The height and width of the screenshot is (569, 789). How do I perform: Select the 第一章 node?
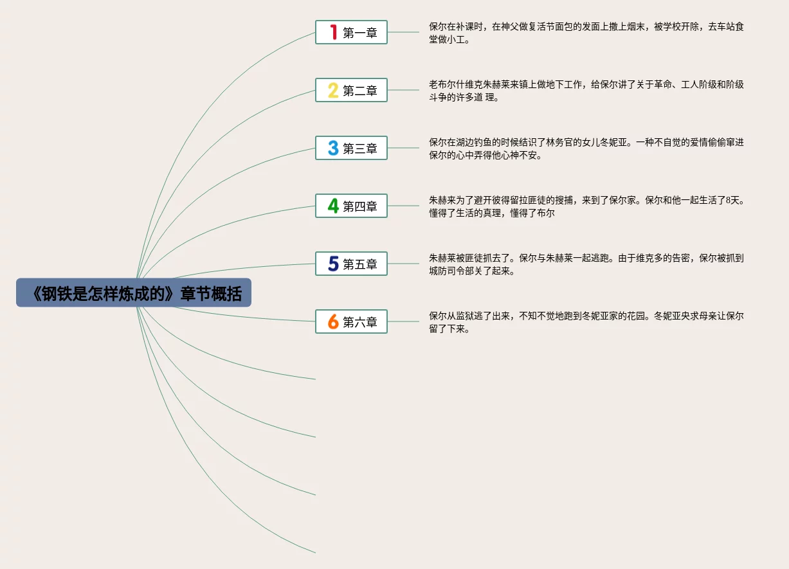[x=351, y=32]
